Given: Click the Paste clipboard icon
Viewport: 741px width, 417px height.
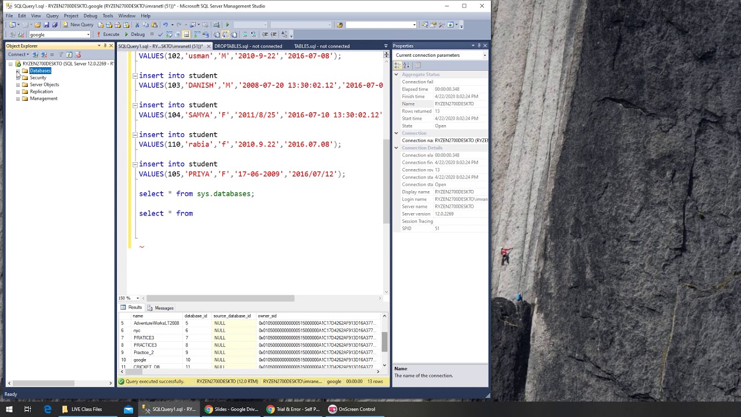Looking at the screenshot, I should click(154, 25).
